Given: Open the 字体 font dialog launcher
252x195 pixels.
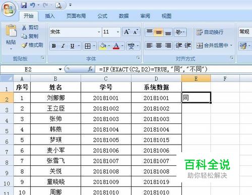Looking at the screenshot, I should pos(138,58).
